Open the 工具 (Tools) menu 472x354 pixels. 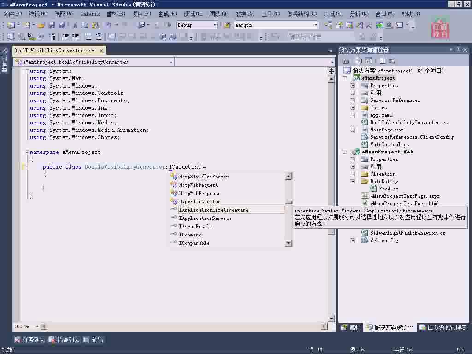coord(270,14)
